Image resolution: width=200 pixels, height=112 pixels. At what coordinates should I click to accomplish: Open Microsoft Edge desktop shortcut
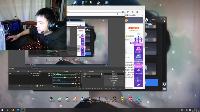(x=138, y=100)
